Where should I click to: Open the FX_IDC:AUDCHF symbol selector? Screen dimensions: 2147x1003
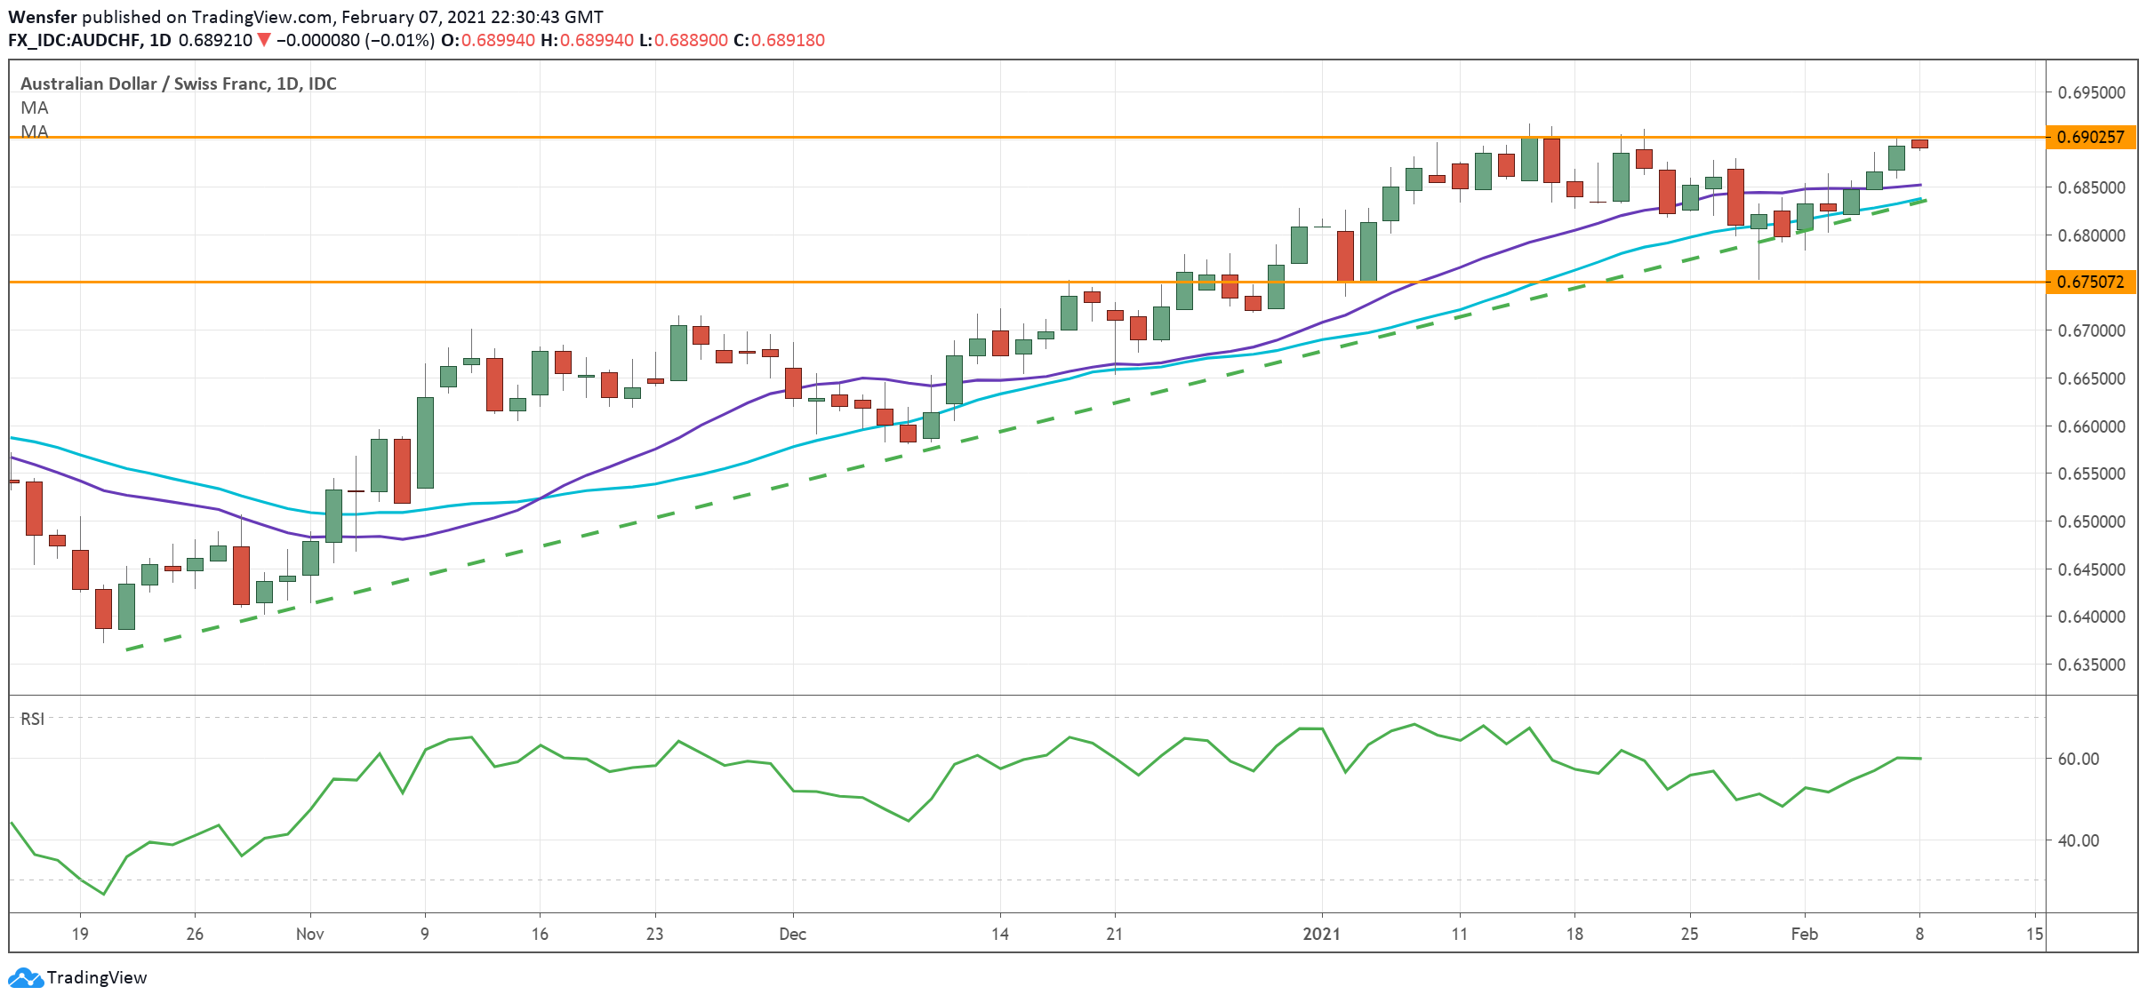[x=76, y=40]
